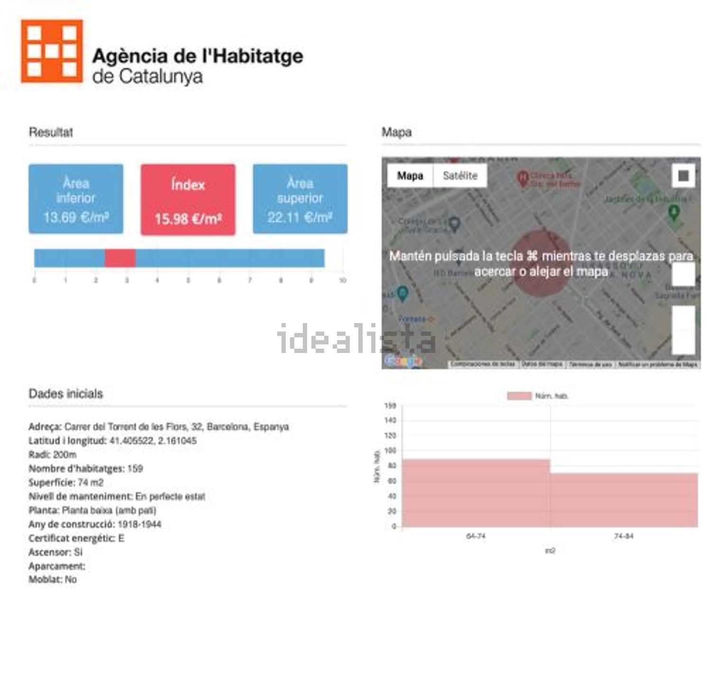
Task: Click the Agència de l'Habitatge orange logo
Action: tap(52, 51)
